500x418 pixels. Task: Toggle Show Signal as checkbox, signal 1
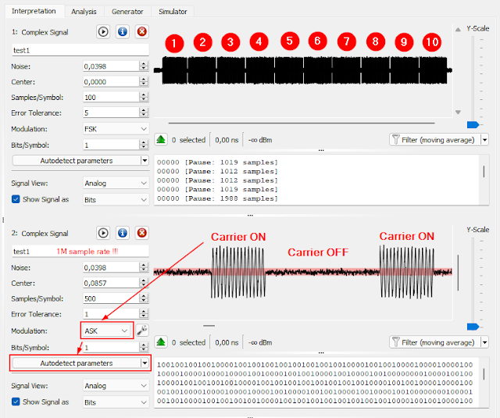point(16,199)
